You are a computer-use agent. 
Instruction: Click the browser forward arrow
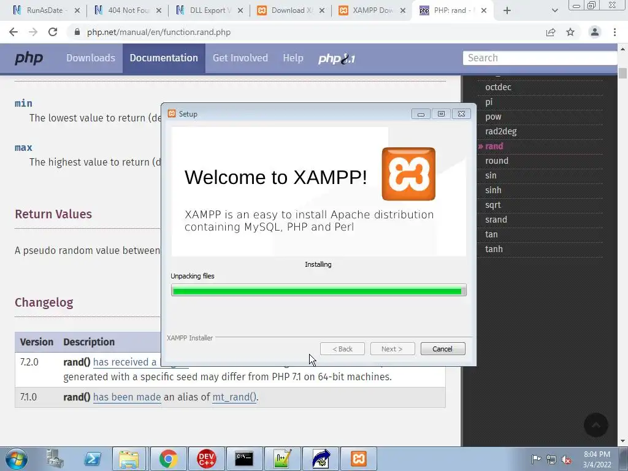coord(33,32)
